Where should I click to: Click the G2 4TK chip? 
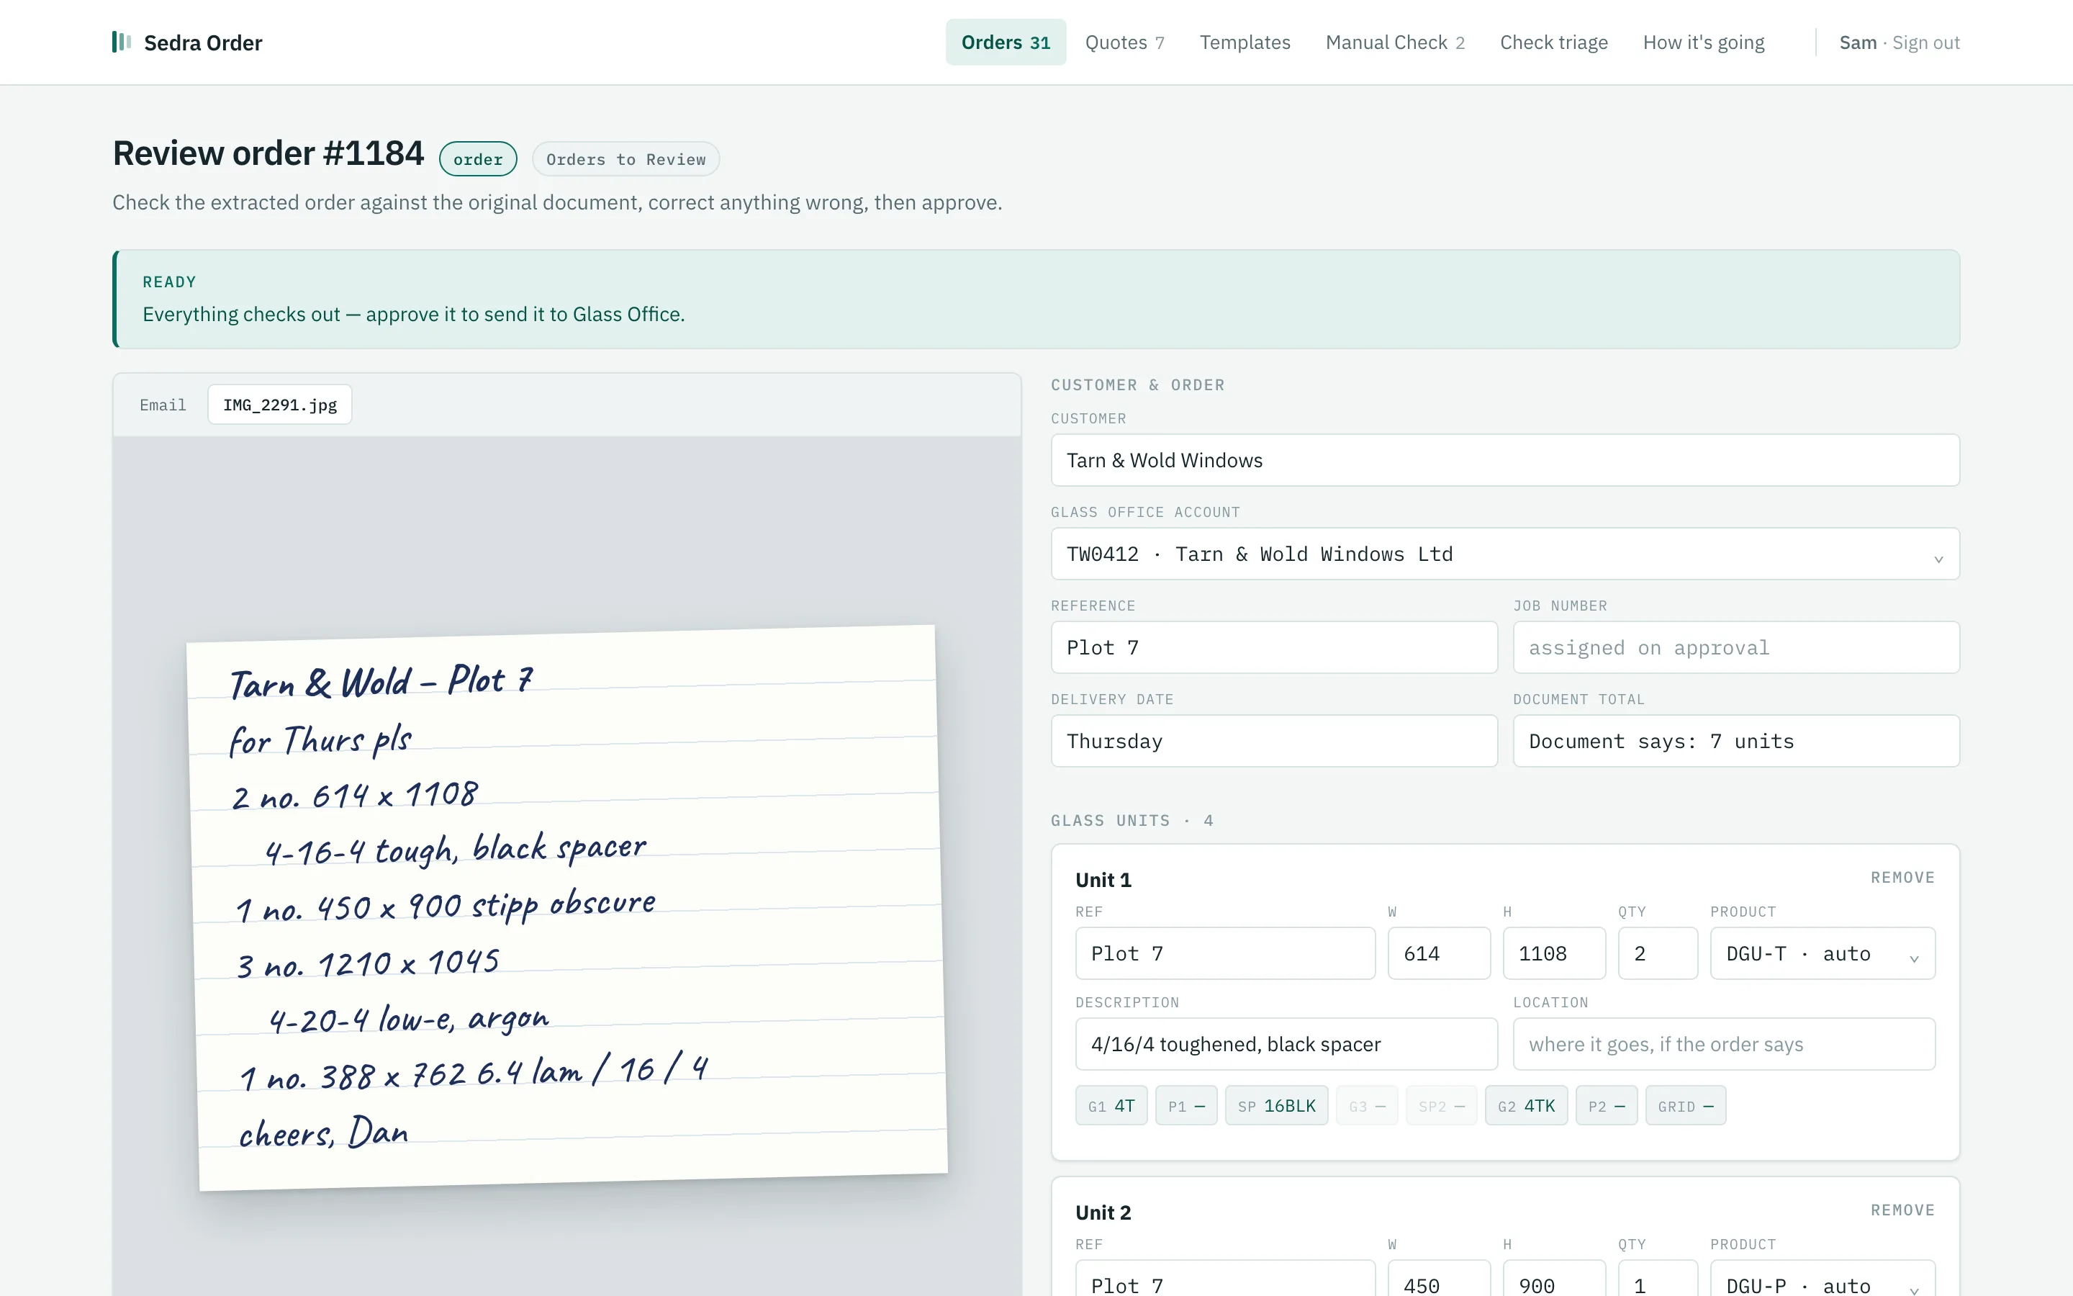[1526, 1106]
